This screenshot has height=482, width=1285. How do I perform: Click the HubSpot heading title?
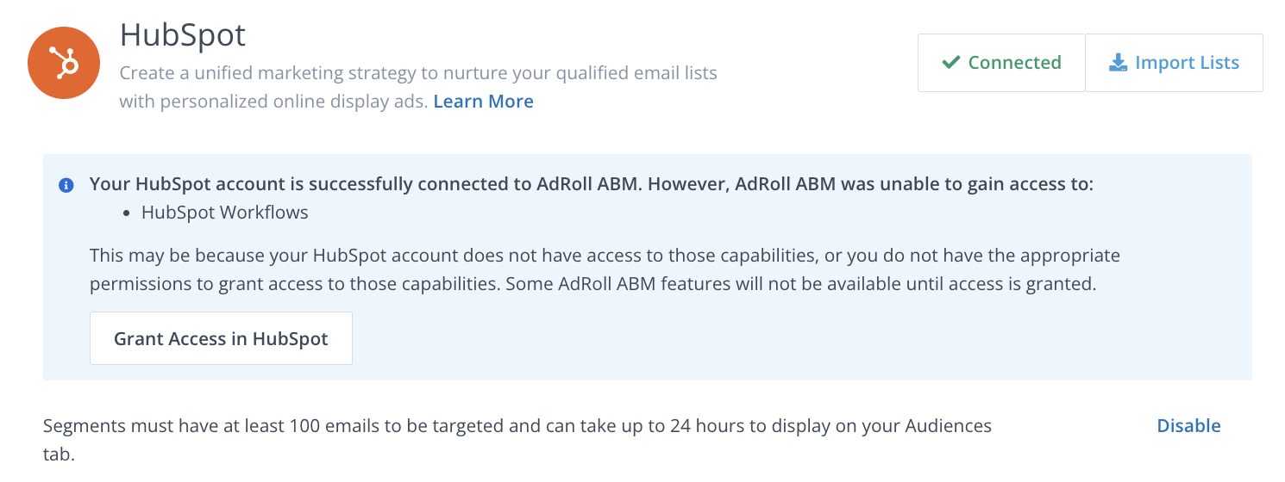[x=182, y=35]
